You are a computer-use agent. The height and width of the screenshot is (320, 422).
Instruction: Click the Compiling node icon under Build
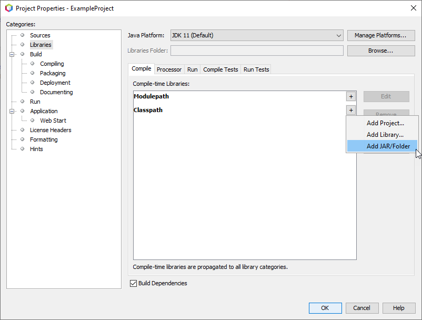coord(33,64)
